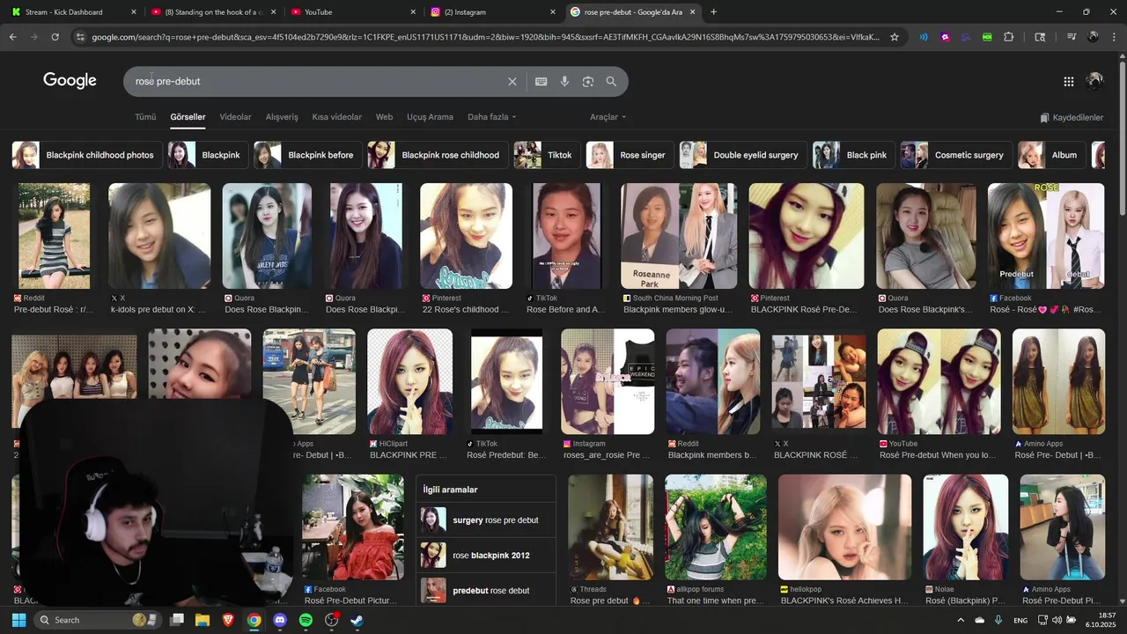Screen dimensions: 1127x634
Task: Click the browser address bar URL
Action: [x=484, y=37]
